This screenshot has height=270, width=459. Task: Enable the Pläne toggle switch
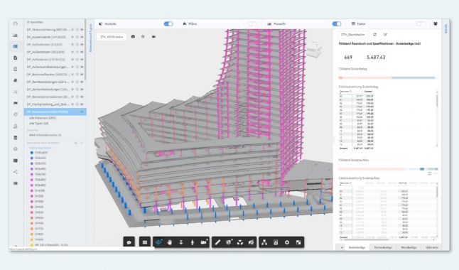[x=253, y=23]
